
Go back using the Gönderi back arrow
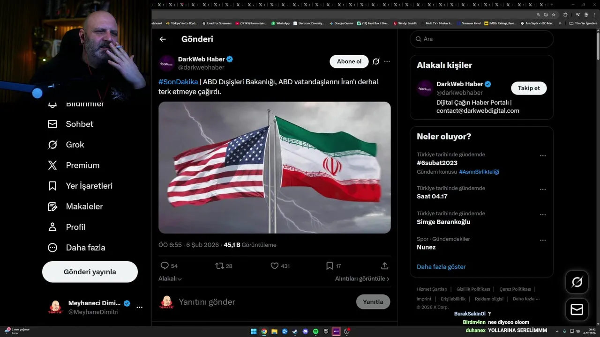pyautogui.click(x=163, y=39)
